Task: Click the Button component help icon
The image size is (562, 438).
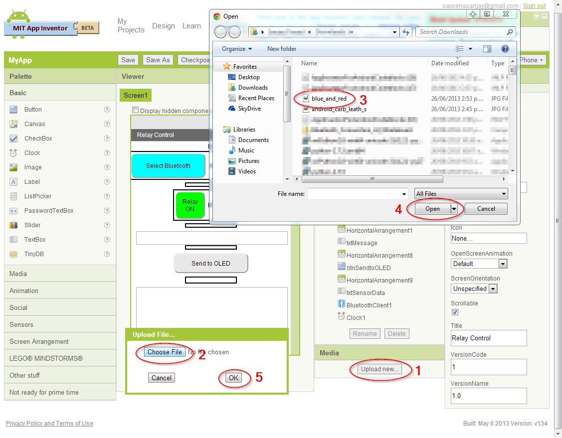Action: click(x=107, y=110)
